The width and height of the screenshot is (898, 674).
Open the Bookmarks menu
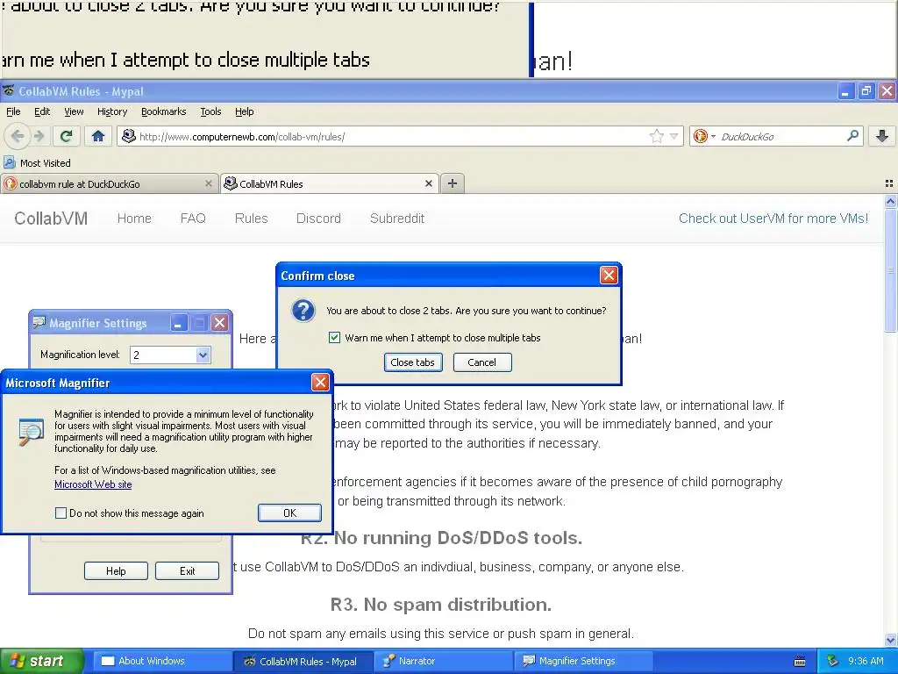(x=164, y=111)
